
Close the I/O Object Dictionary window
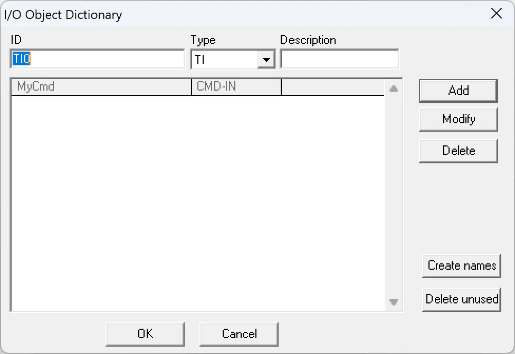tap(496, 14)
